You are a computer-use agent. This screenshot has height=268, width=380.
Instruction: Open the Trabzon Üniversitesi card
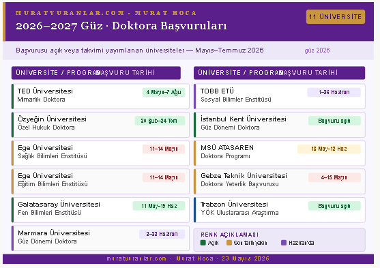[280, 210]
